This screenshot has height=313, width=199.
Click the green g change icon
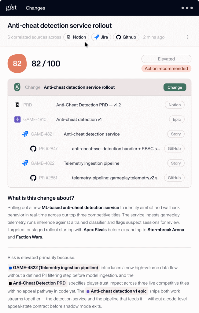tap(17, 87)
